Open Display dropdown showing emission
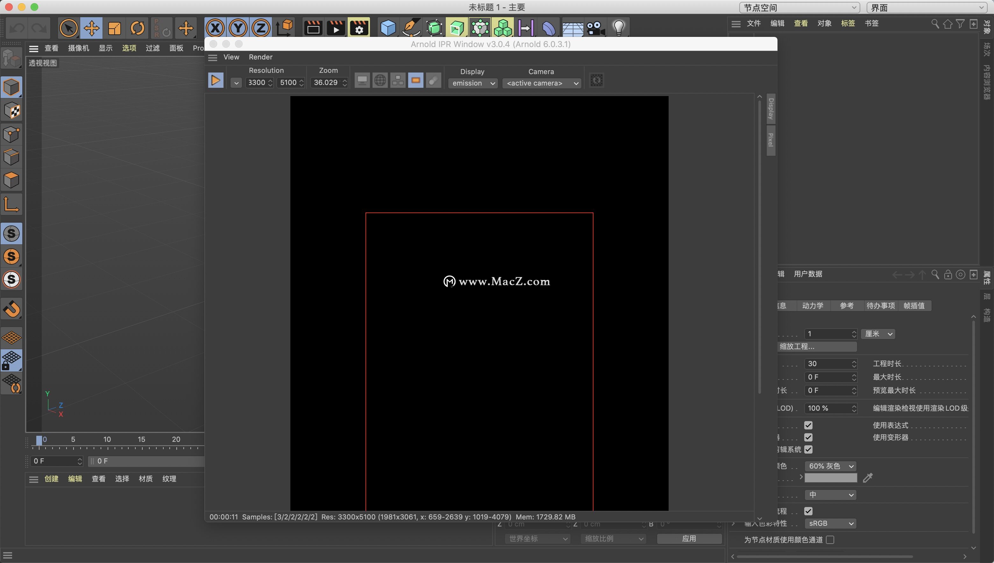This screenshot has width=994, height=563. coord(473,83)
